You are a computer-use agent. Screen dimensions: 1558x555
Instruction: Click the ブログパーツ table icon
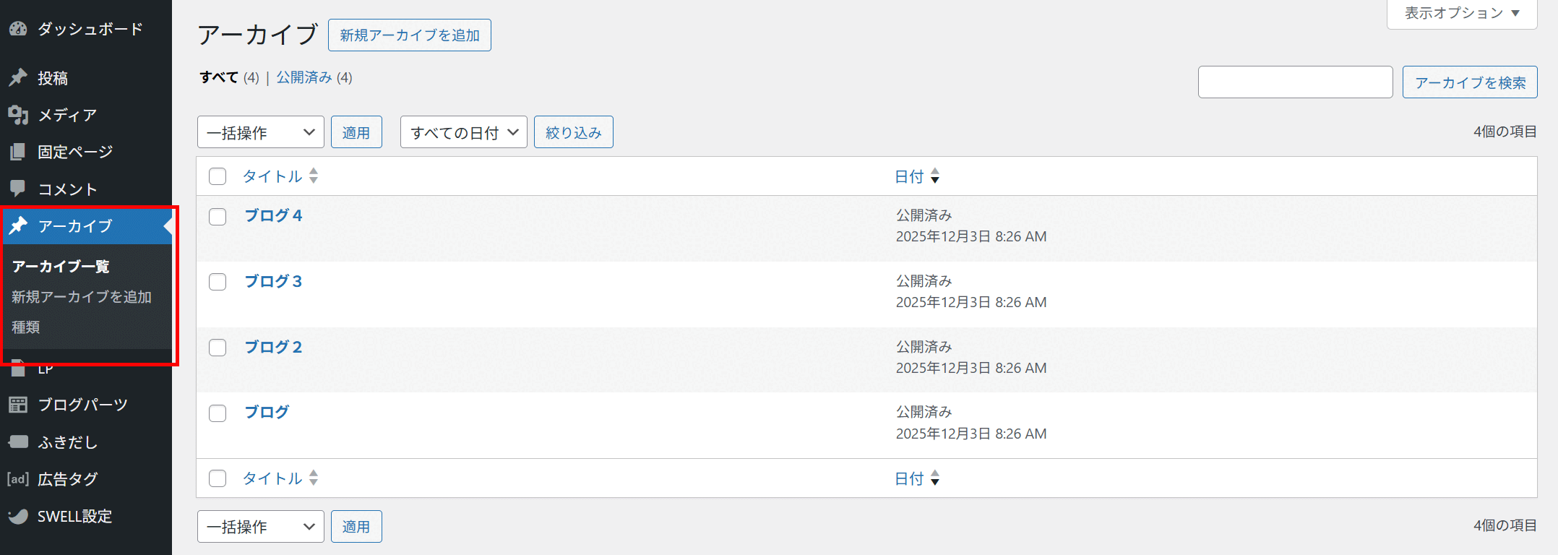click(18, 405)
